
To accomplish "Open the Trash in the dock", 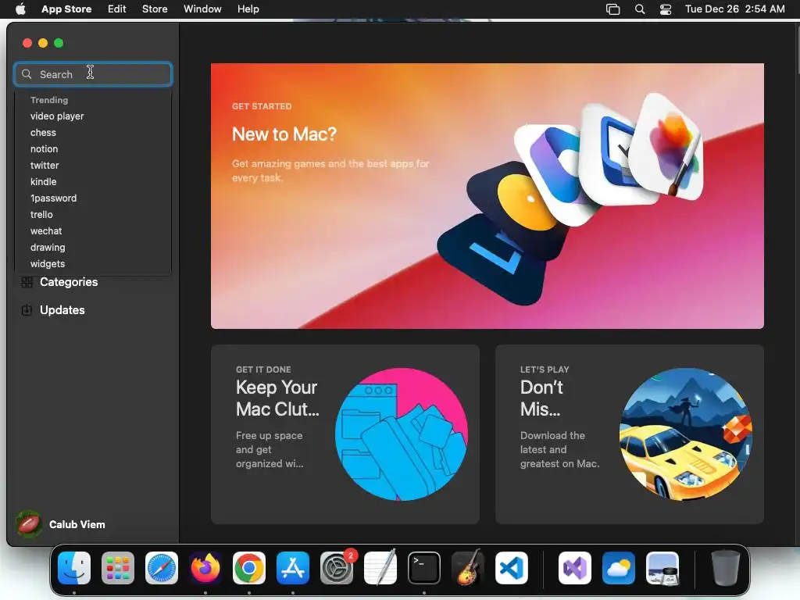I will tap(726, 568).
